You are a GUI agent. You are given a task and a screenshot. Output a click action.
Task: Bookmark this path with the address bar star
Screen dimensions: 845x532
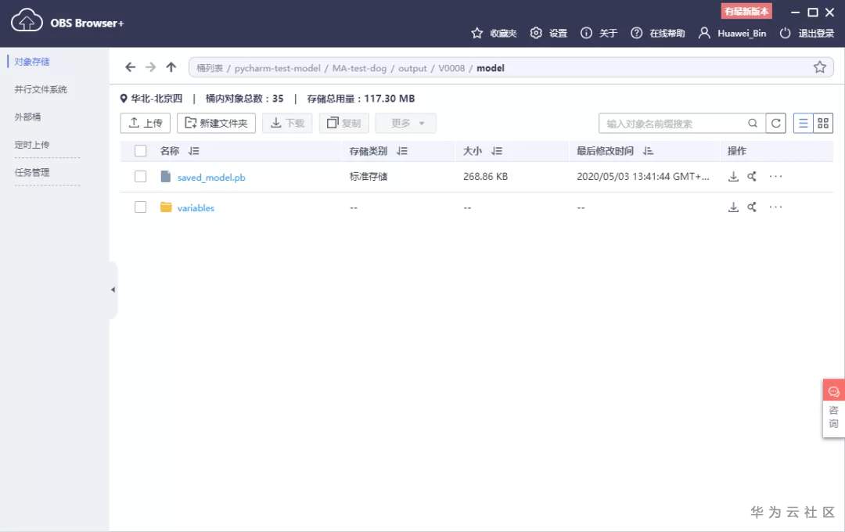click(820, 67)
